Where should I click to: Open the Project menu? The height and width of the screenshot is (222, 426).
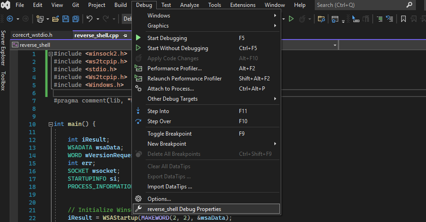click(x=97, y=5)
